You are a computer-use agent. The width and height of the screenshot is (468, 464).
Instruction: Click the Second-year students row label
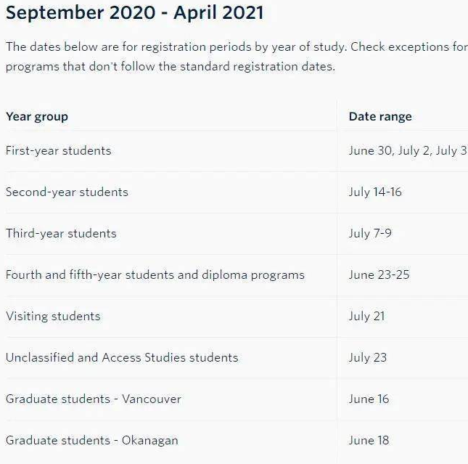click(67, 192)
